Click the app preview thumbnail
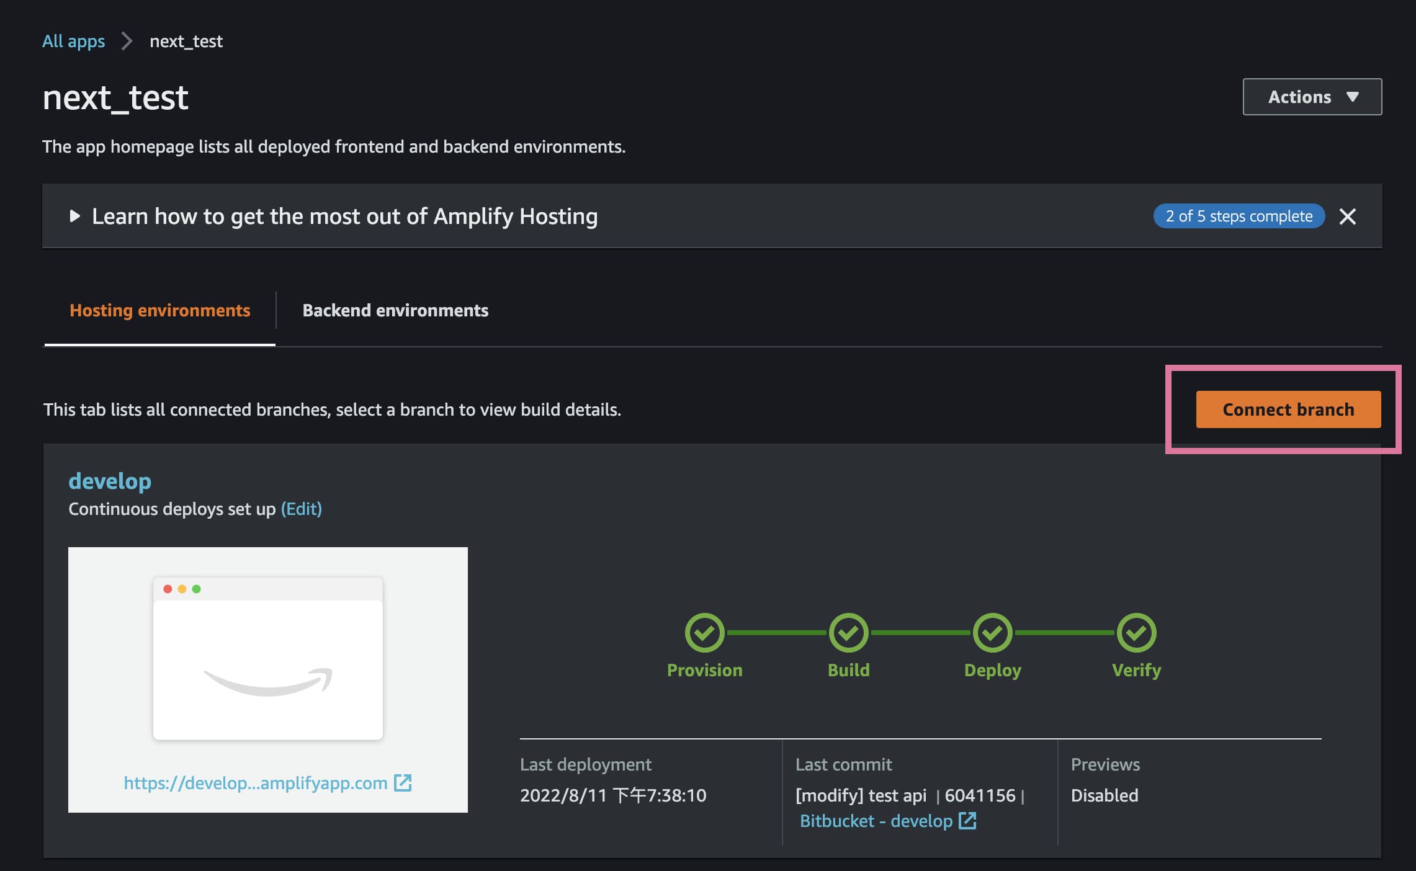This screenshot has height=871, width=1416. (267, 659)
